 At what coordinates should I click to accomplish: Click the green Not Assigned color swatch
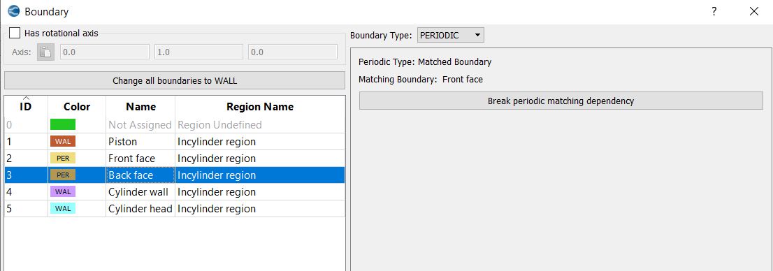(x=63, y=124)
